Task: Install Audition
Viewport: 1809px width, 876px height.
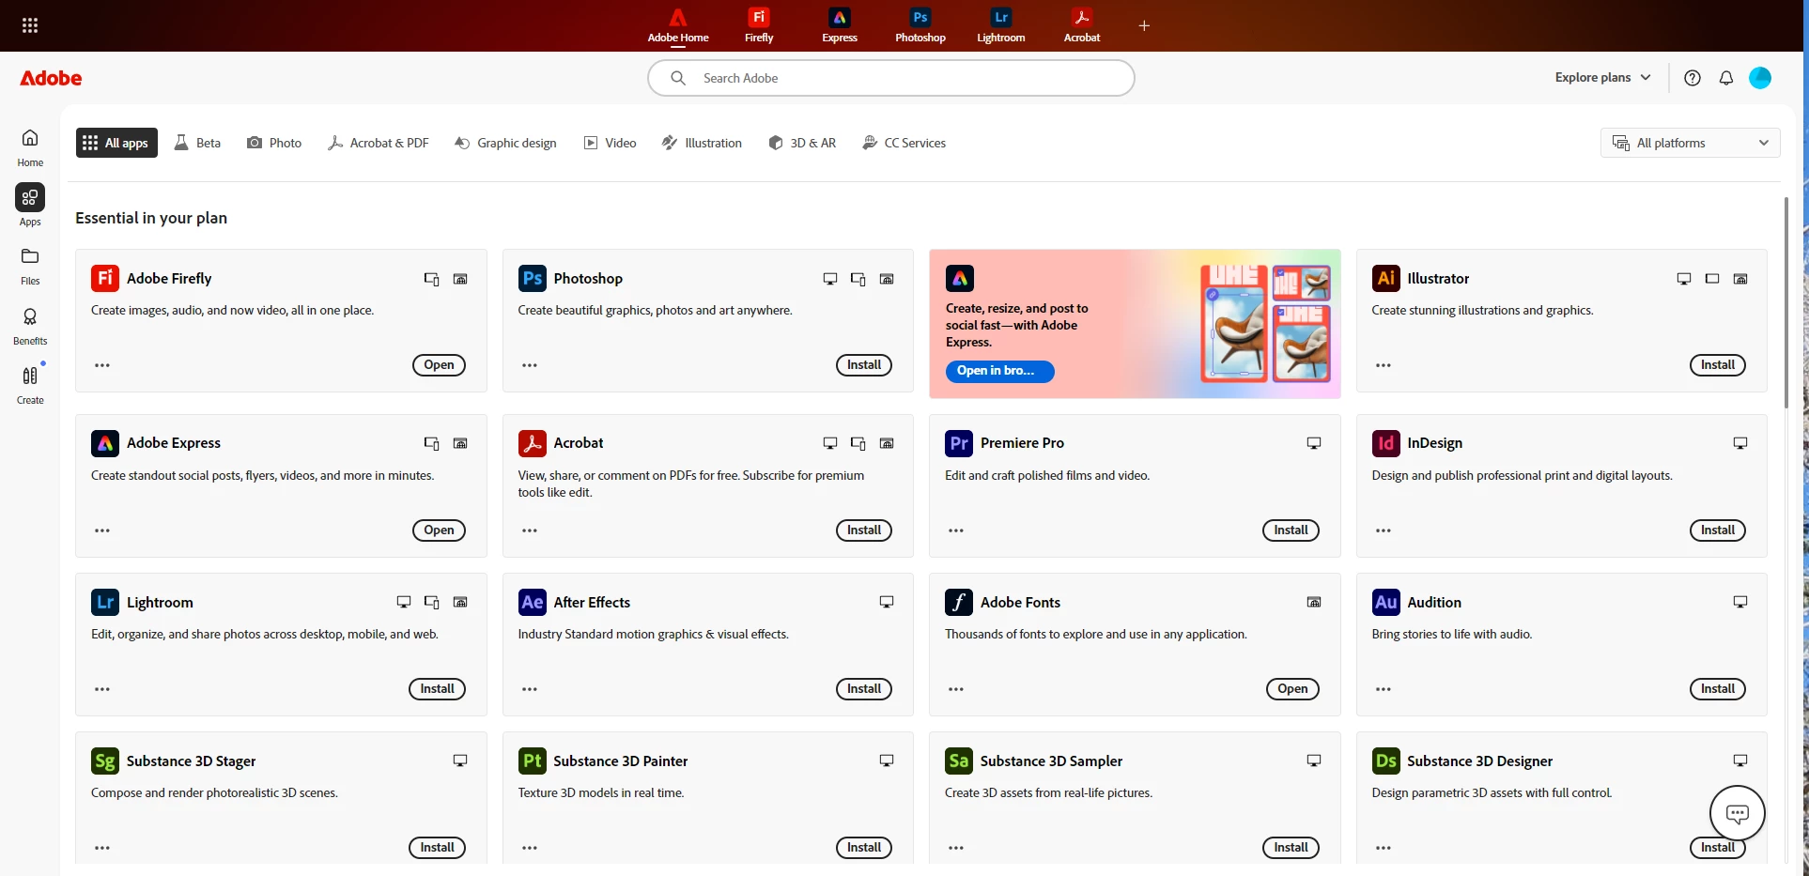Action: (1718, 689)
